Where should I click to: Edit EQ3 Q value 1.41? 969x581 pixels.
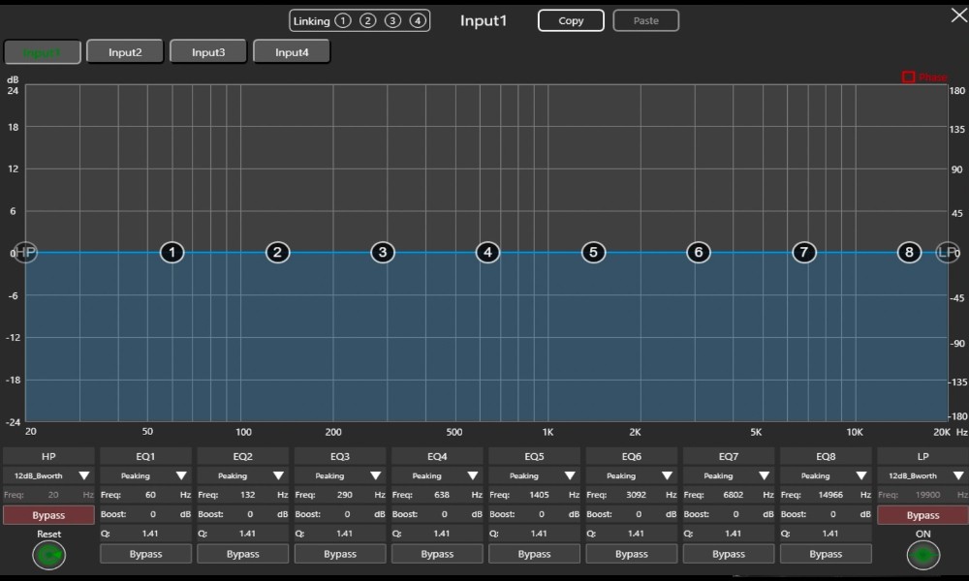(x=344, y=533)
